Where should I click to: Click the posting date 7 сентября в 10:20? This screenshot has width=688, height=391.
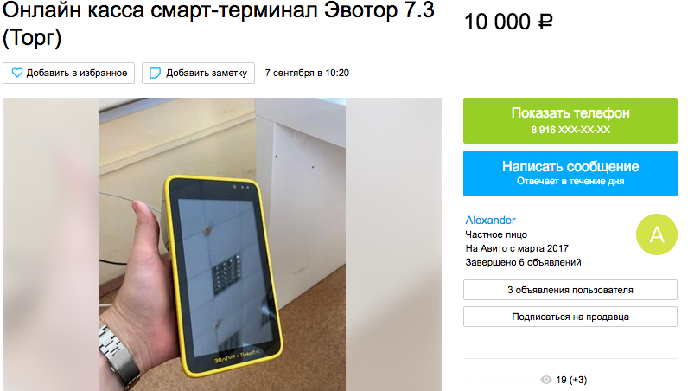(307, 73)
